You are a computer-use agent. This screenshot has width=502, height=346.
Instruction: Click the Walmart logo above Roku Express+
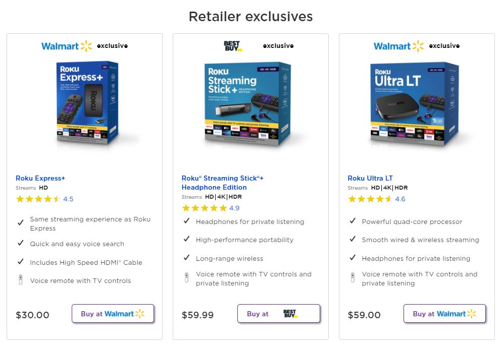[x=67, y=46]
